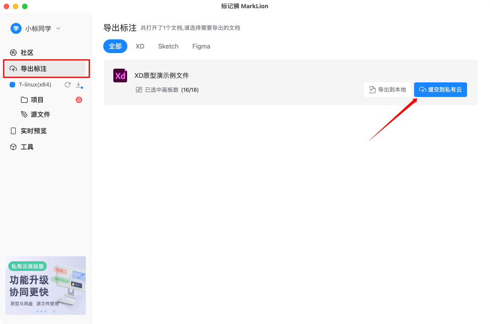Select the Figma filter tab
Screen dimensions: 490x324
tap(201, 46)
